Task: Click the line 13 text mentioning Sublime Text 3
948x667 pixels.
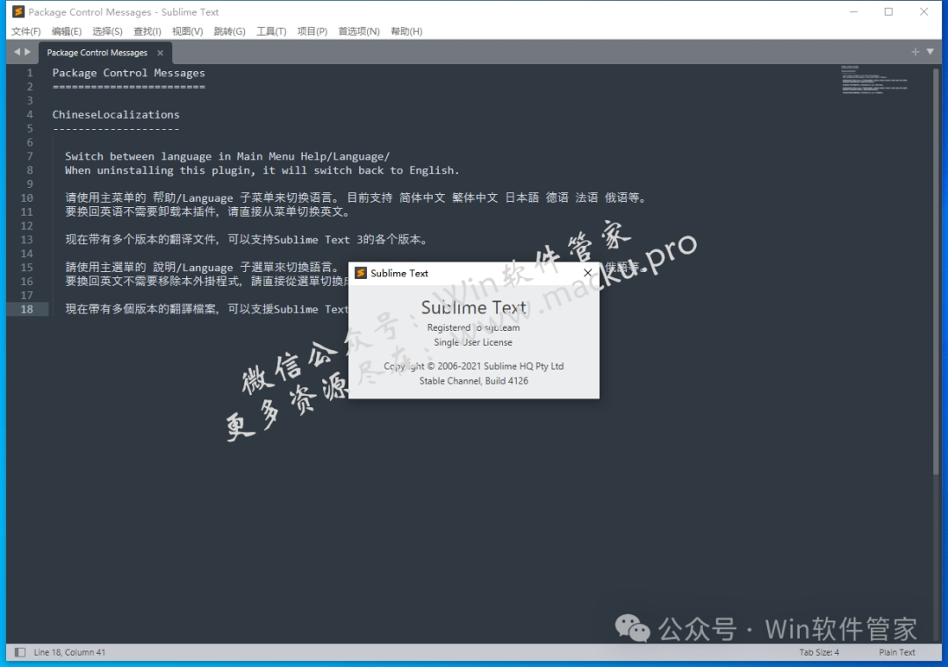Action: [x=248, y=240]
